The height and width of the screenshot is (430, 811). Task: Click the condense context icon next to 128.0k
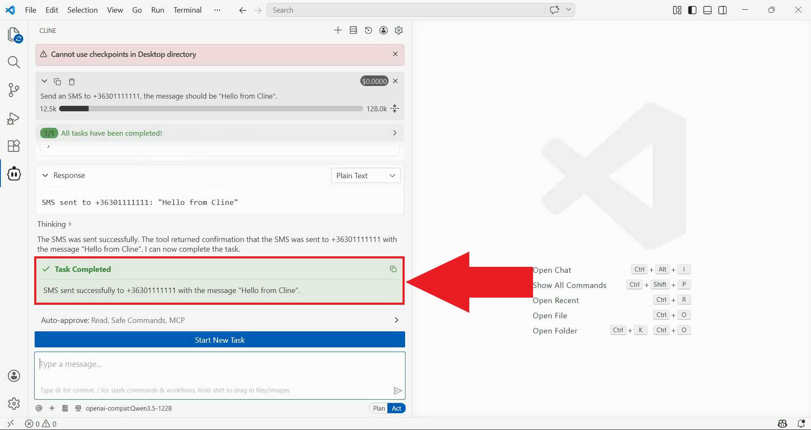pos(395,109)
